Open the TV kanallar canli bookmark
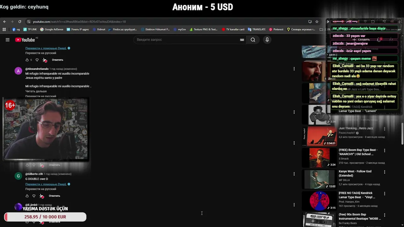Viewport: 404px width, 227px height. point(233,29)
